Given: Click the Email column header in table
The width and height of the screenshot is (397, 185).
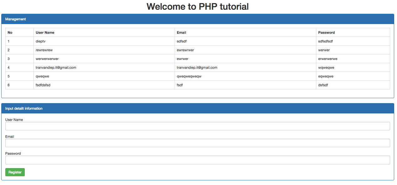Looking at the screenshot, I should pyautogui.click(x=181, y=32).
